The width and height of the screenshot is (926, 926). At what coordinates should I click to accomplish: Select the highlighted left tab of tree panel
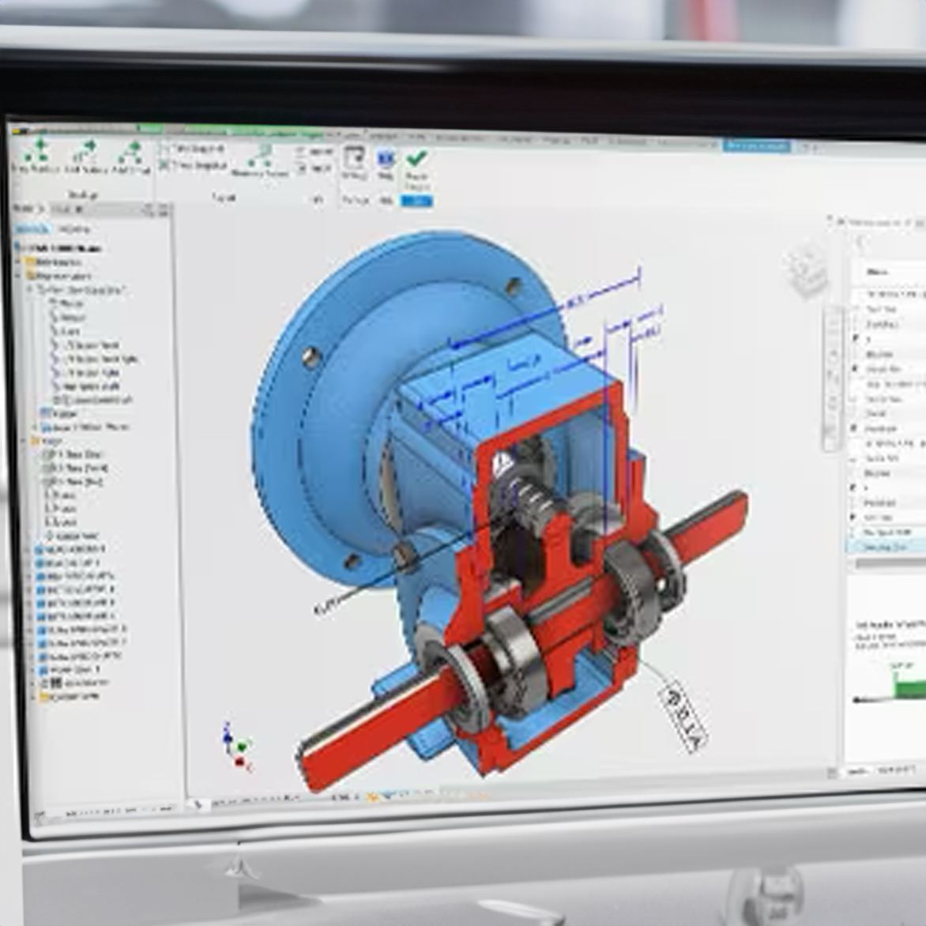click(x=32, y=229)
